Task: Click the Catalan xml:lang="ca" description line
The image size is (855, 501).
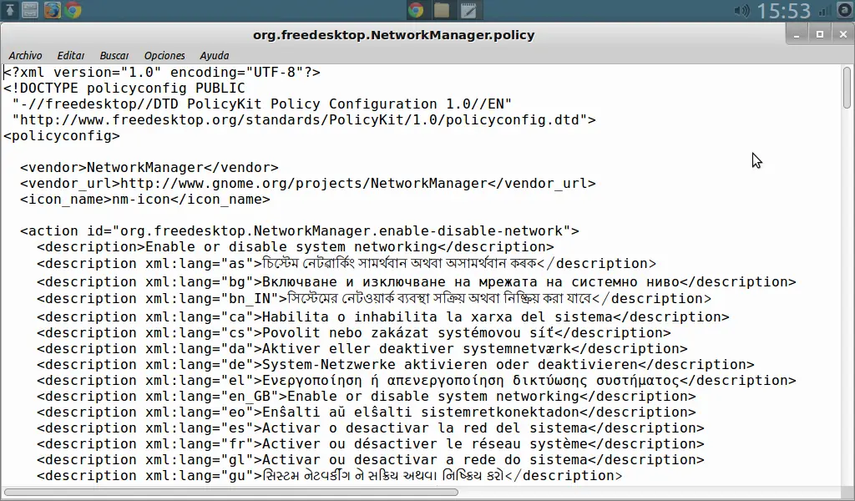Action: coord(383,316)
